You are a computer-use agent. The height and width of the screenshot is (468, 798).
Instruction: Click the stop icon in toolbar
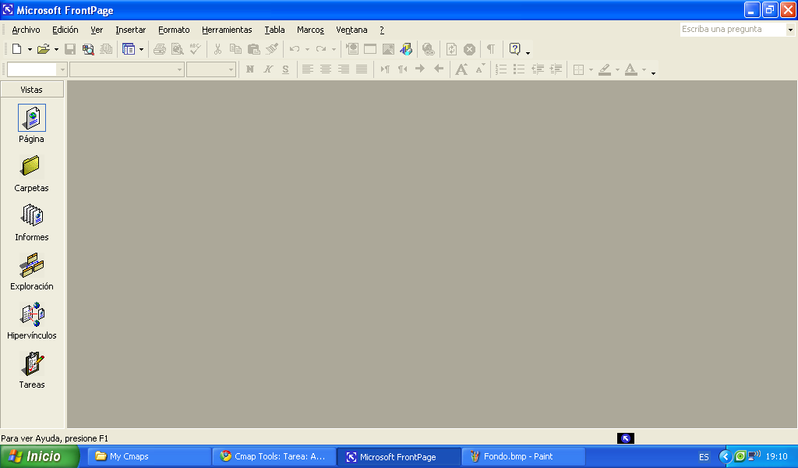(x=469, y=49)
